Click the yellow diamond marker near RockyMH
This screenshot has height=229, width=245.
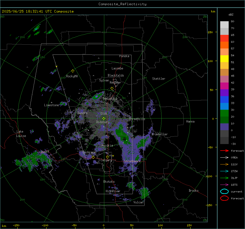(x=73, y=71)
